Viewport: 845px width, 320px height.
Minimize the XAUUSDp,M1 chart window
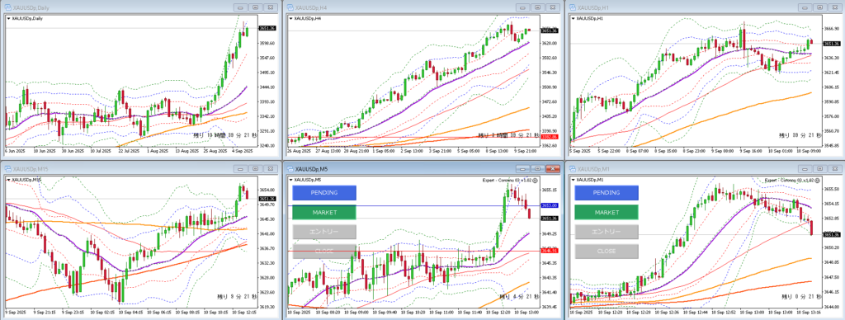[x=805, y=169]
